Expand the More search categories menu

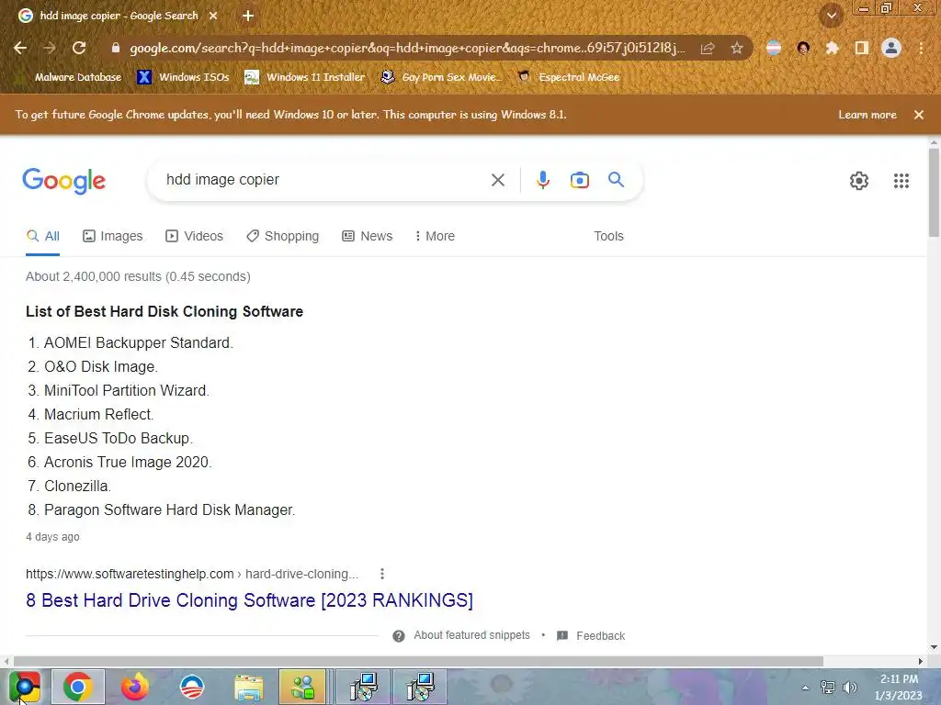435,236
